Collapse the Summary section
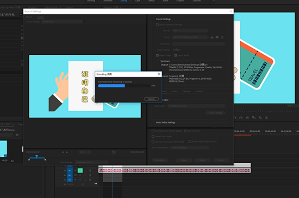This screenshot has width=299, height=198. pos(158,61)
